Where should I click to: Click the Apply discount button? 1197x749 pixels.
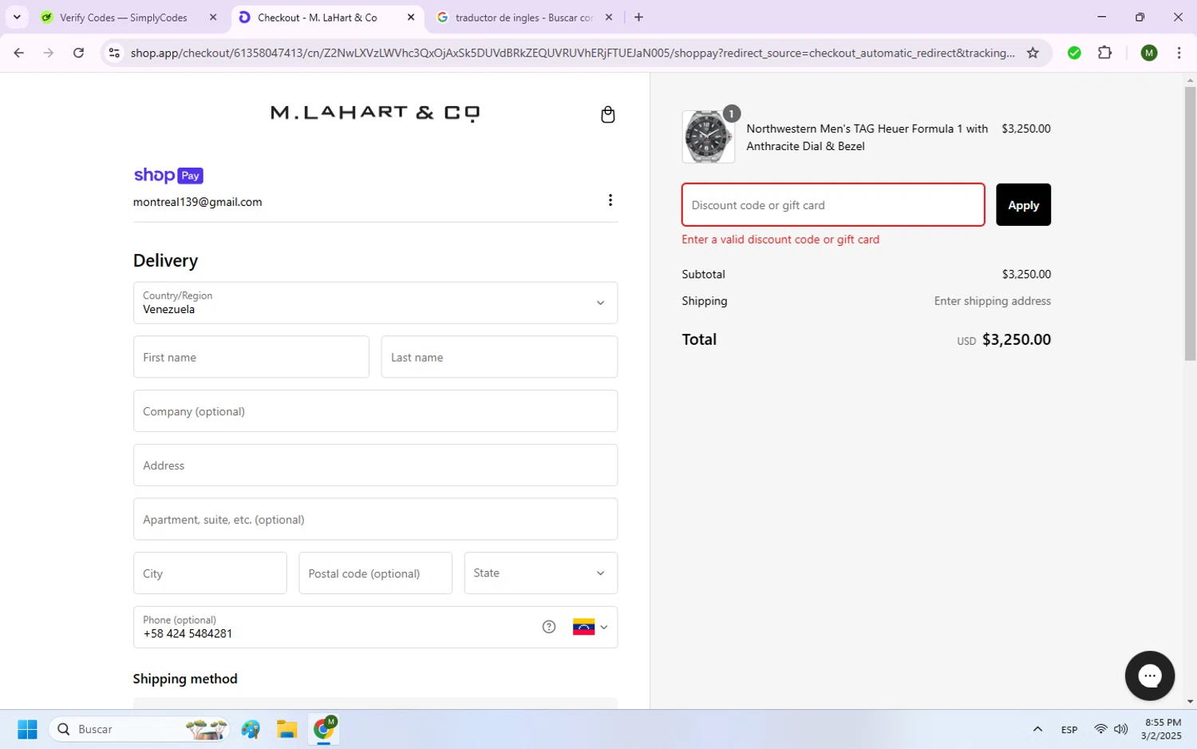(x=1023, y=205)
